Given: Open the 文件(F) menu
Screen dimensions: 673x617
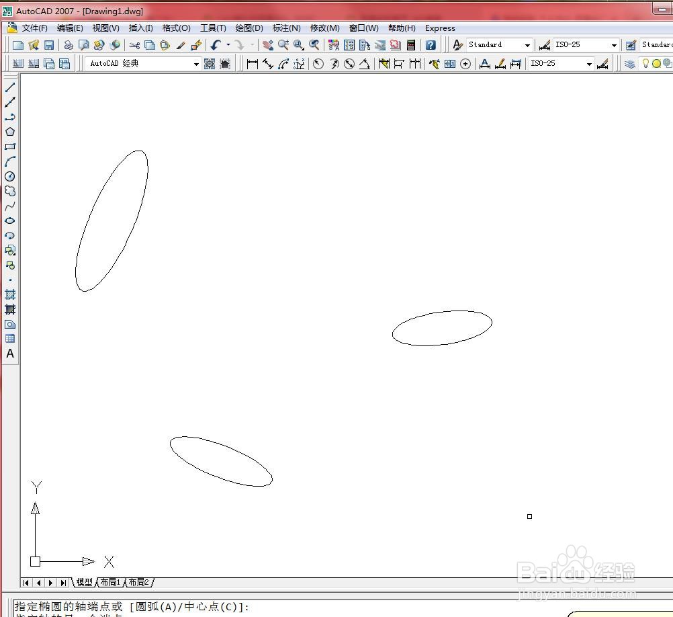Looking at the screenshot, I should click(x=34, y=28).
